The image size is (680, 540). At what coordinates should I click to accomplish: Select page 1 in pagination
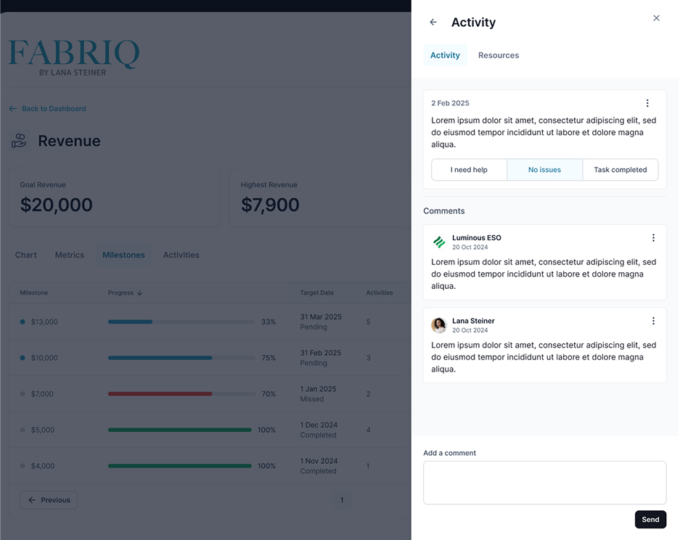pos(342,500)
